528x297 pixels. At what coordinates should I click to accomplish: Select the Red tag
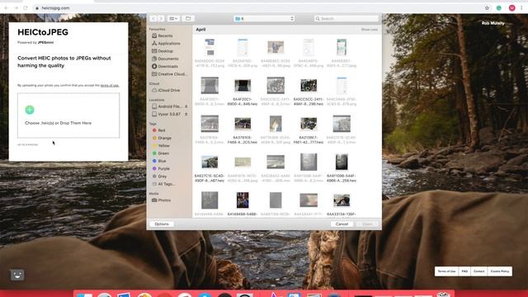(158, 130)
